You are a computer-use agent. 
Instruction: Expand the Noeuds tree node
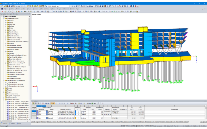6,20
